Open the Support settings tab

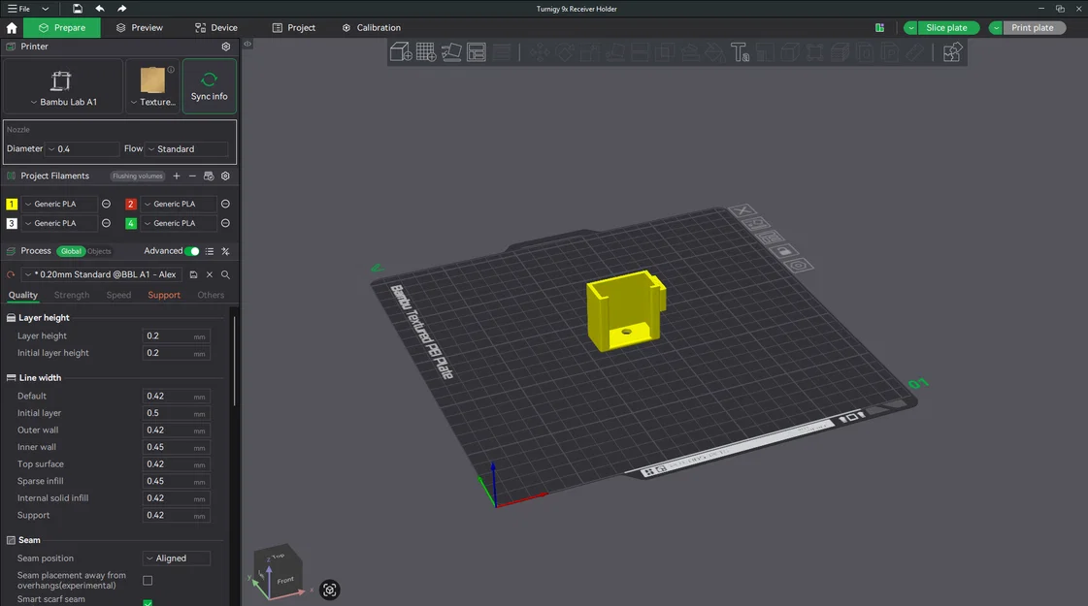click(164, 296)
